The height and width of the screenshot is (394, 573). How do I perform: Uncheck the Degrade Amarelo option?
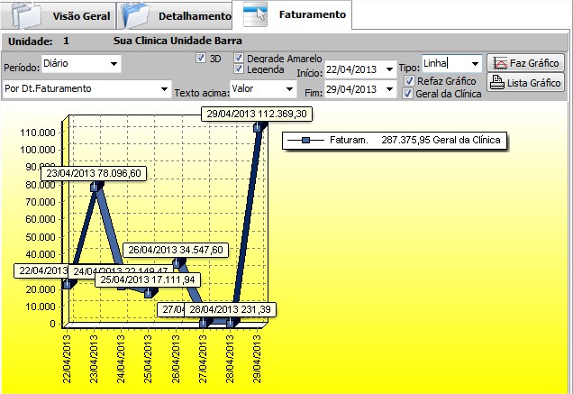pos(239,58)
